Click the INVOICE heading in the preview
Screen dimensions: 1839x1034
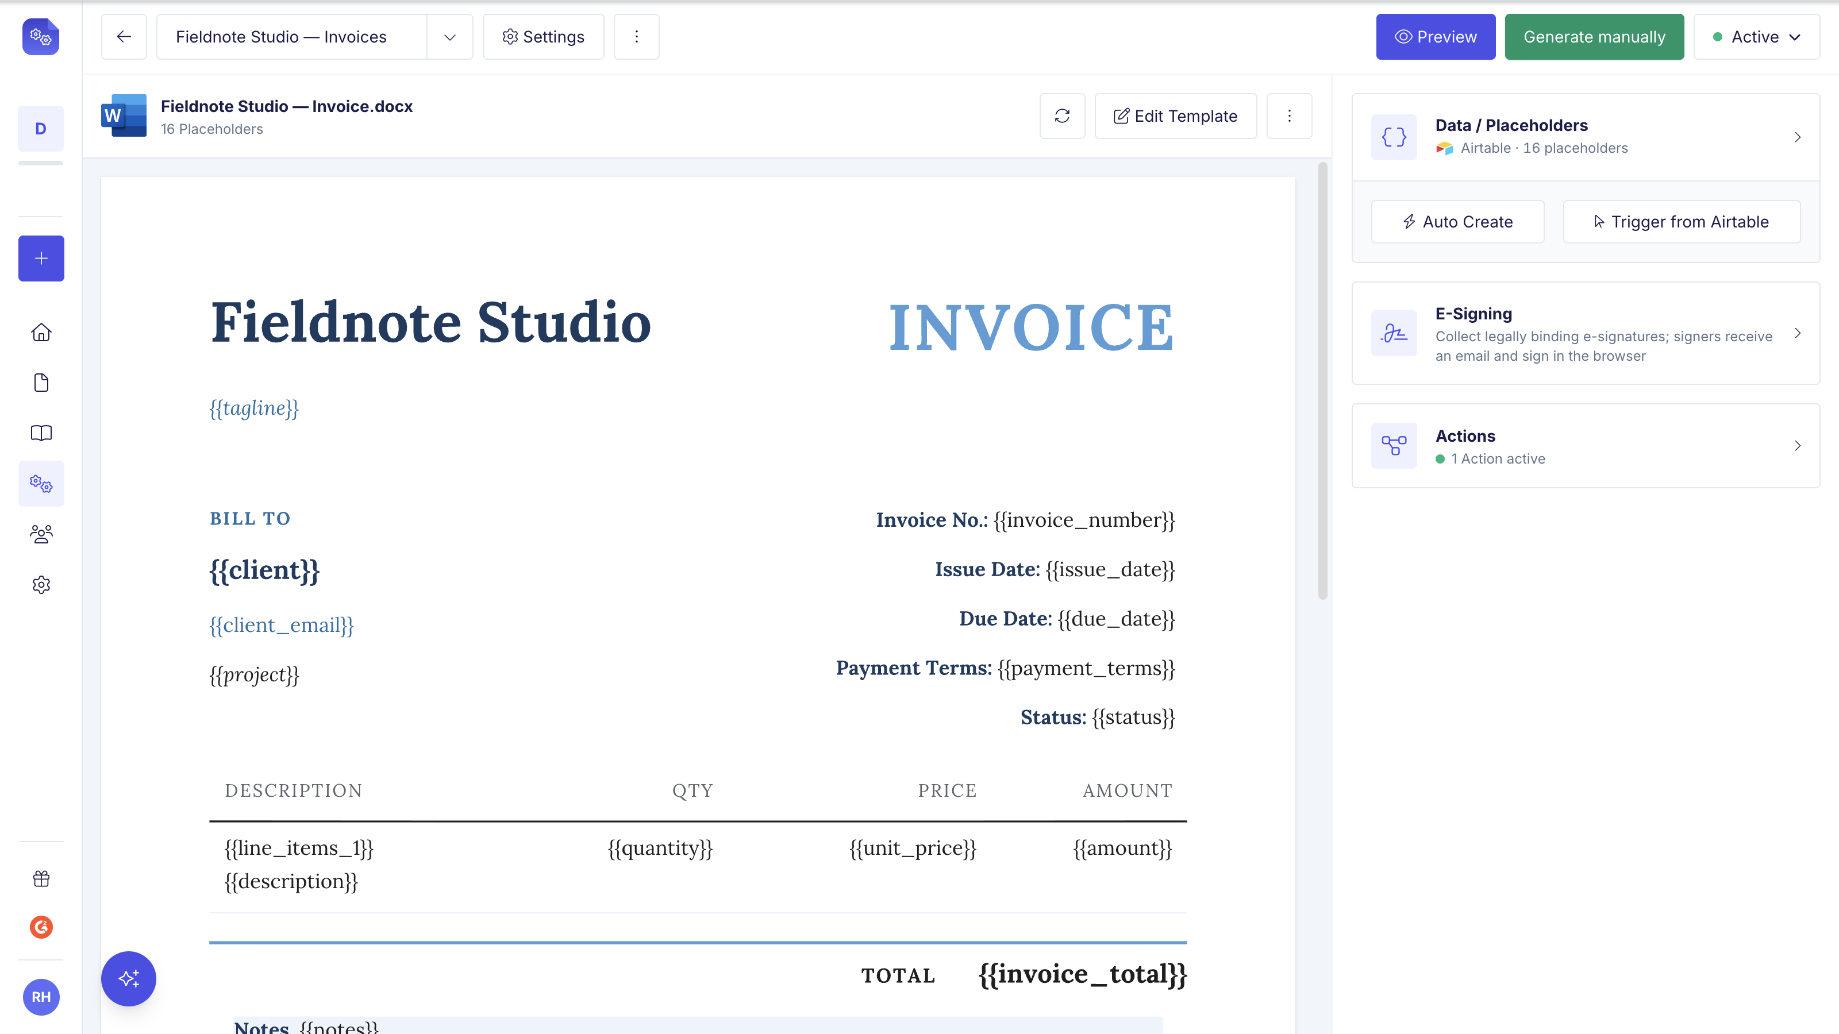1032,327
